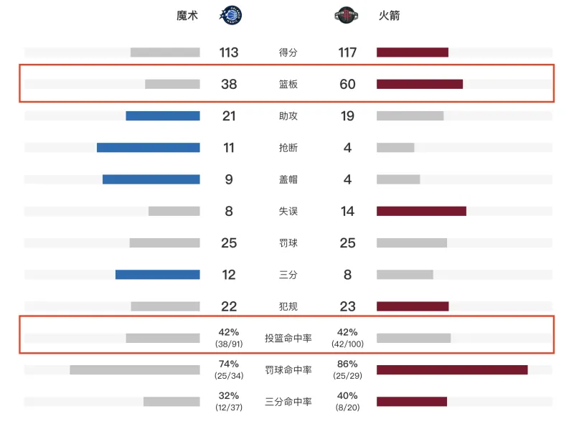Click the Rockets red free-throw percentage bar
574x429 pixels.
point(452,369)
